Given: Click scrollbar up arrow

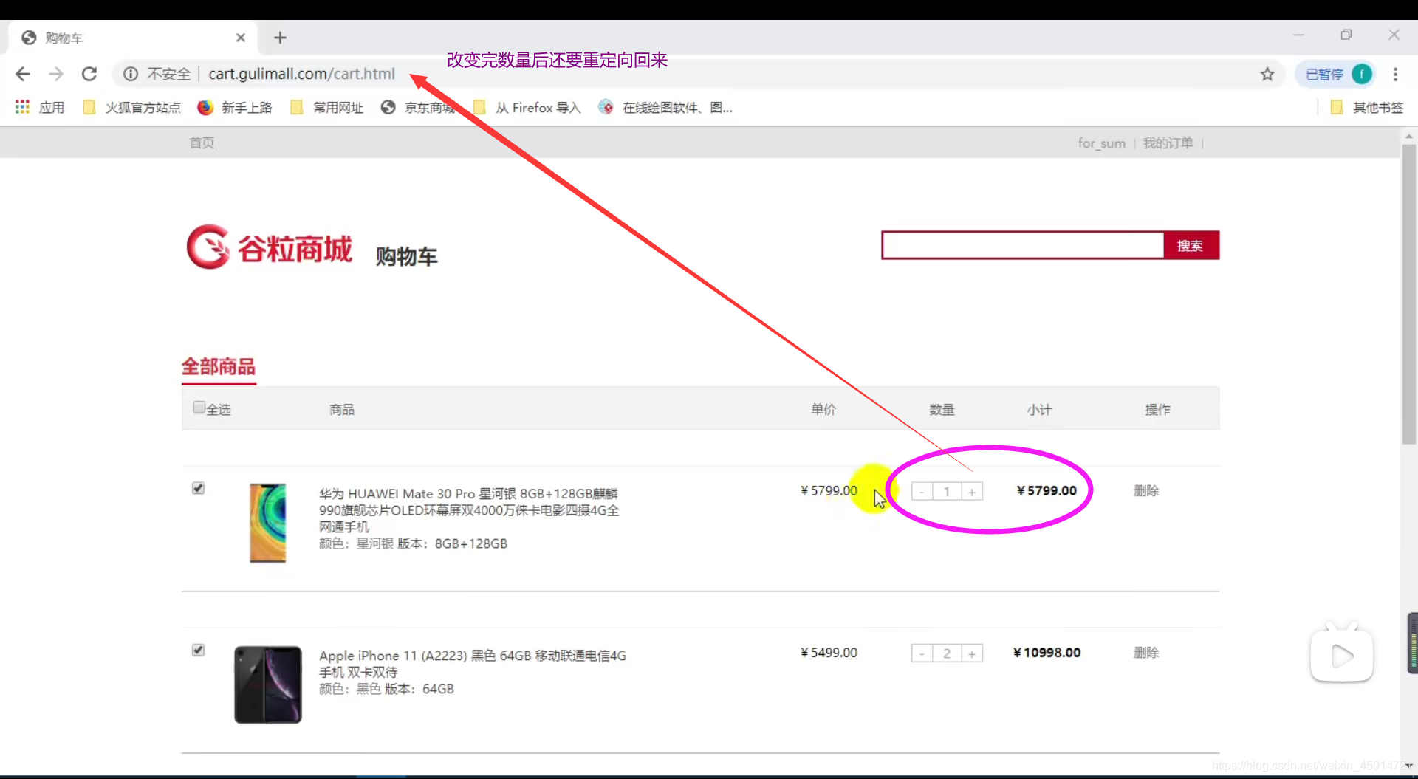Looking at the screenshot, I should click(x=1409, y=136).
